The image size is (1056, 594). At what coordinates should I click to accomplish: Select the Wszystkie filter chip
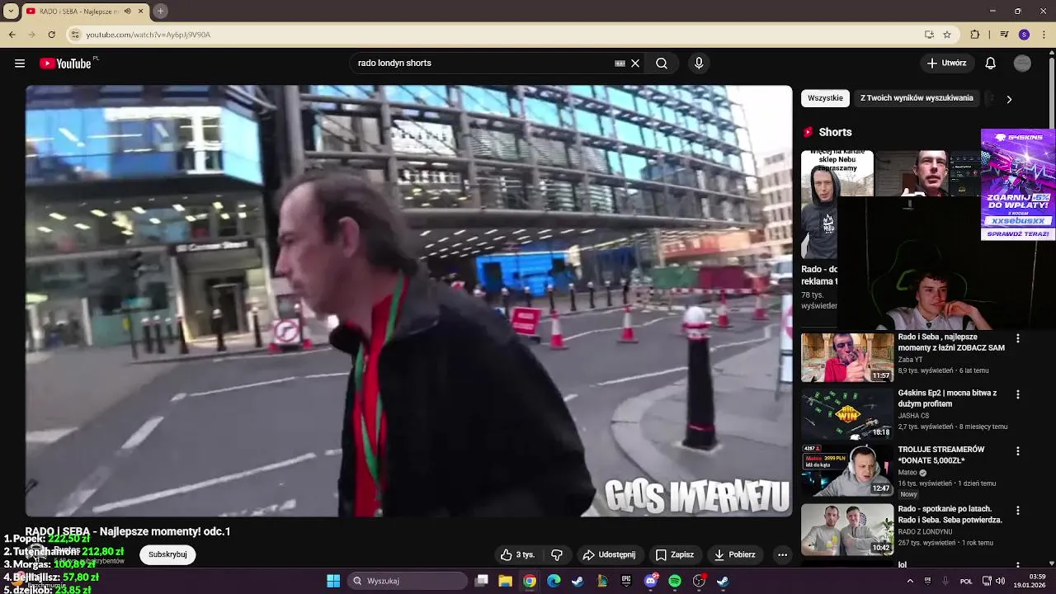coord(825,98)
